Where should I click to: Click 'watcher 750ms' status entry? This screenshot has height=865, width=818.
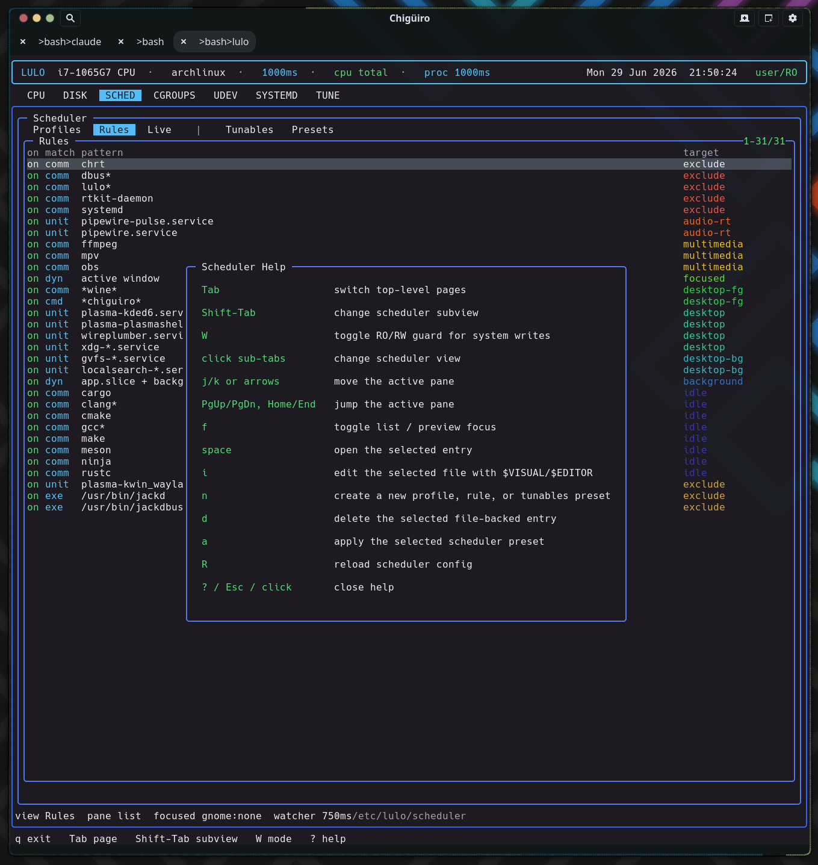click(x=313, y=816)
